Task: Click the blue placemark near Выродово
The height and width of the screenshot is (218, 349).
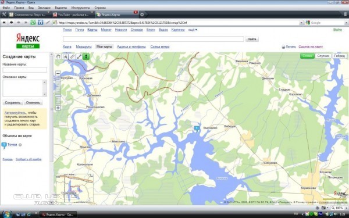Action: click(197, 128)
